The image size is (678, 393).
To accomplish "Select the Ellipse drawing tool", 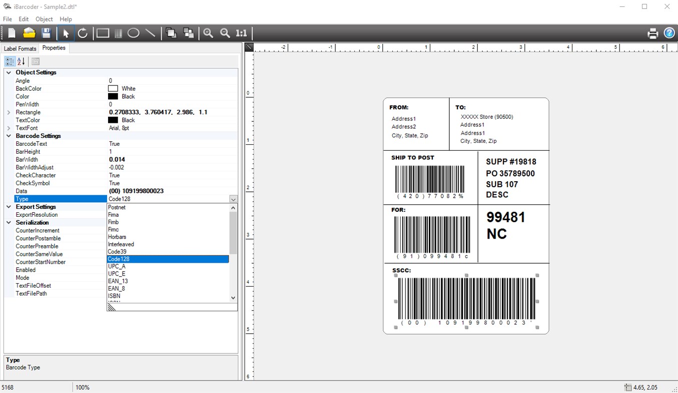I will (134, 33).
